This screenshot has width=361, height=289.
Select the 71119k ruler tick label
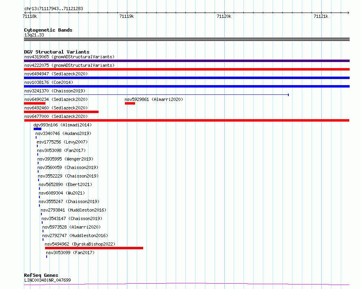pyautogui.click(x=127, y=16)
